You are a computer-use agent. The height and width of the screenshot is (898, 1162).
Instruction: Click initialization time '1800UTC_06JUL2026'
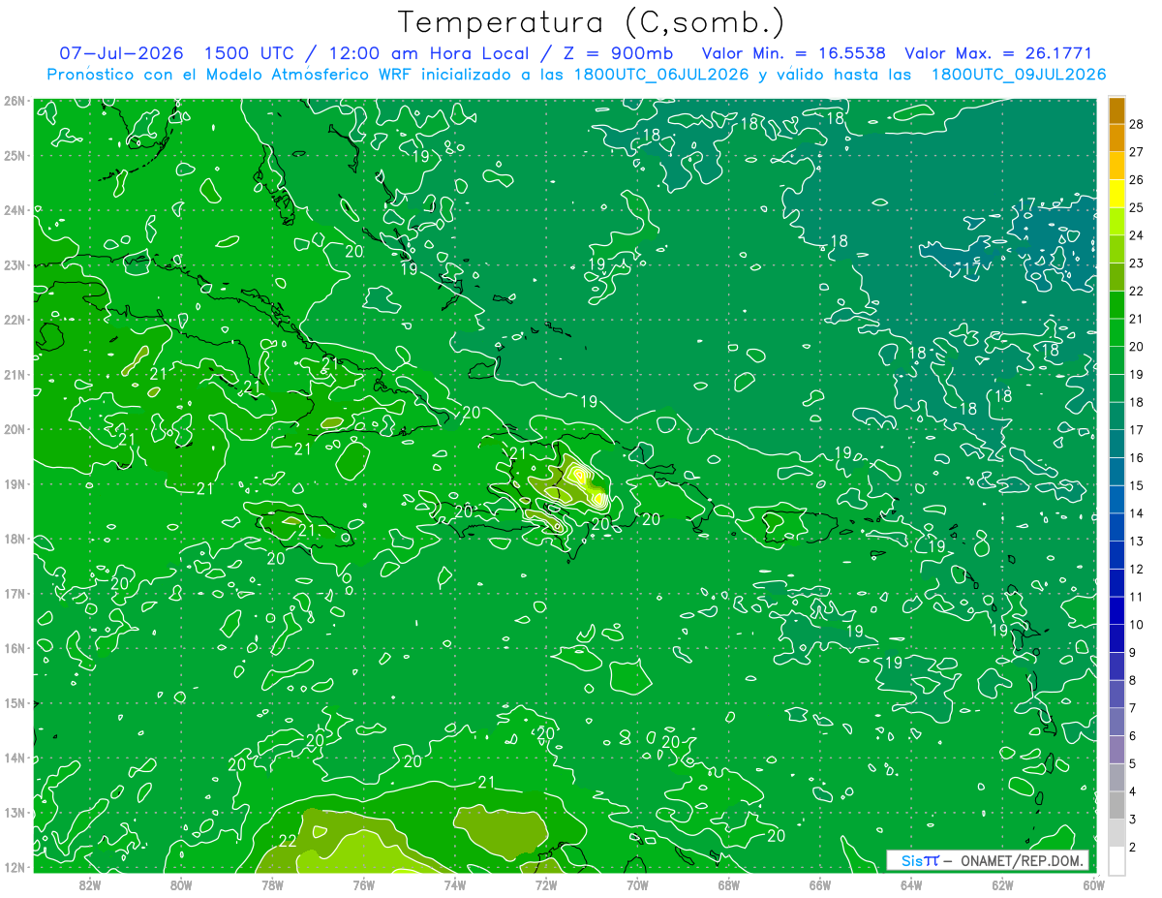pos(662,75)
